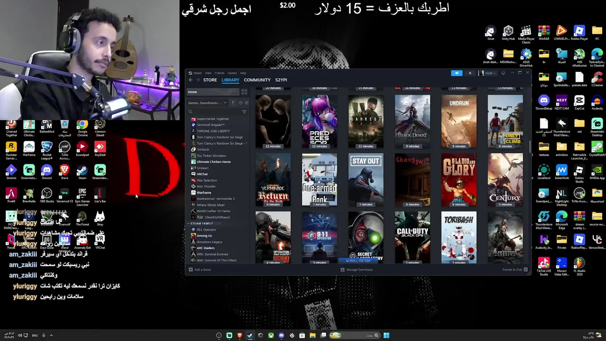Open the s2ypi account dropdown
The width and height of the screenshot is (606, 341).
pyautogui.click(x=487, y=73)
